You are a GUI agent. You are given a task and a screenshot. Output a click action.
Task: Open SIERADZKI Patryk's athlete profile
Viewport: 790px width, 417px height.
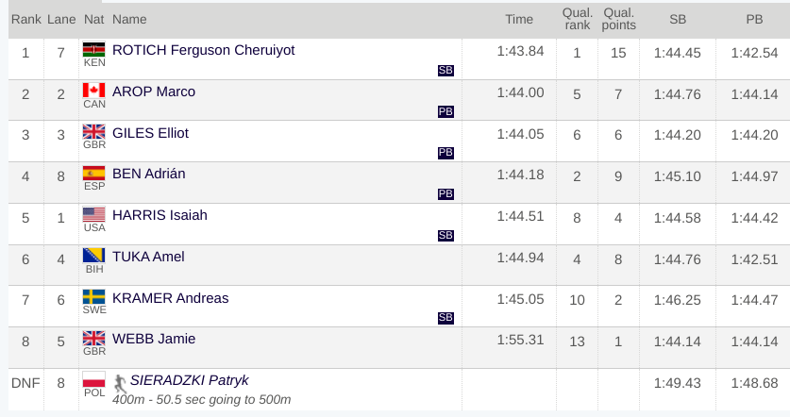point(190,380)
